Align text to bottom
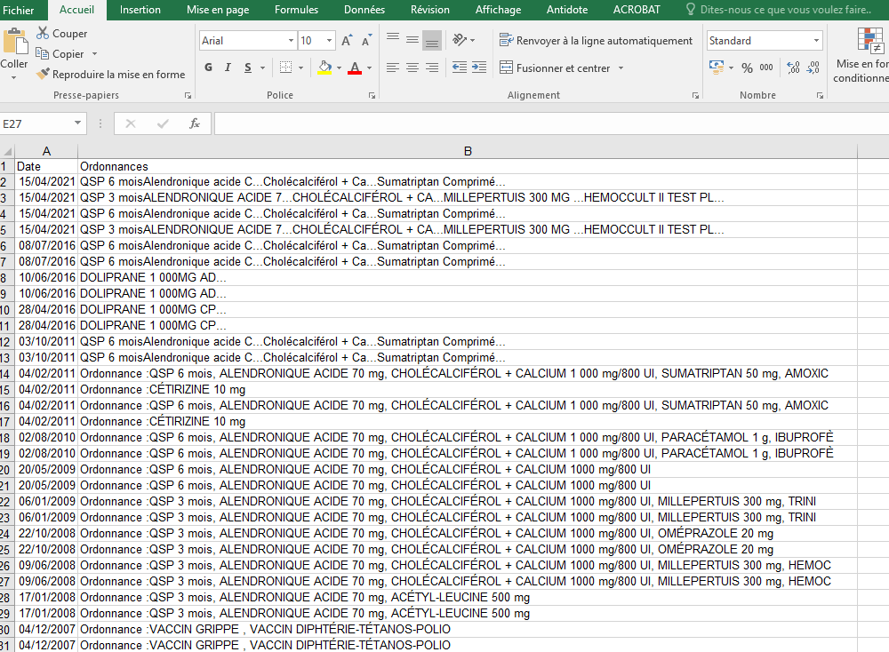The height and width of the screenshot is (652, 889). (432, 40)
